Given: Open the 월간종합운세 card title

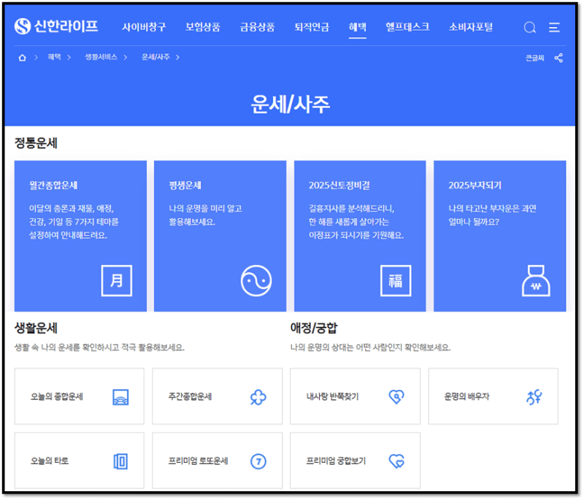Looking at the screenshot, I should (53, 185).
